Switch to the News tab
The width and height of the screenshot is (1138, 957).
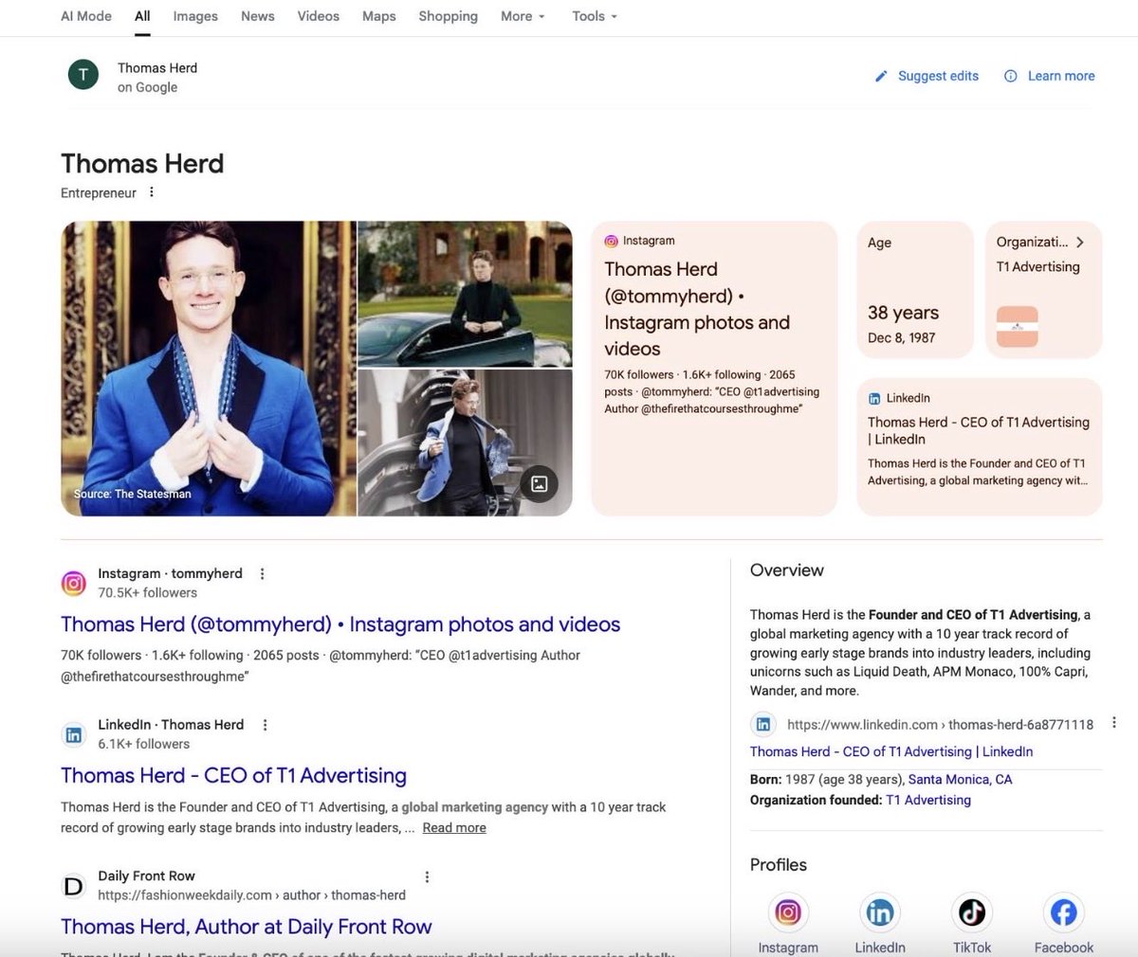(257, 16)
